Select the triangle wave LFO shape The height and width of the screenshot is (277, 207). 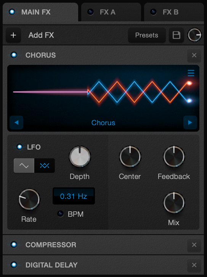(x=45, y=166)
